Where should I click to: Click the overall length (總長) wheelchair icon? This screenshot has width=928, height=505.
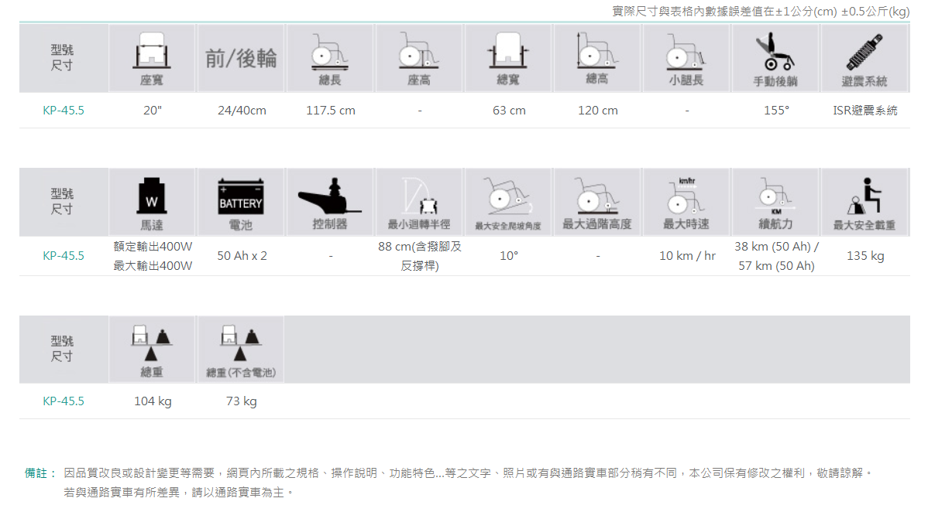click(x=330, y=51)
